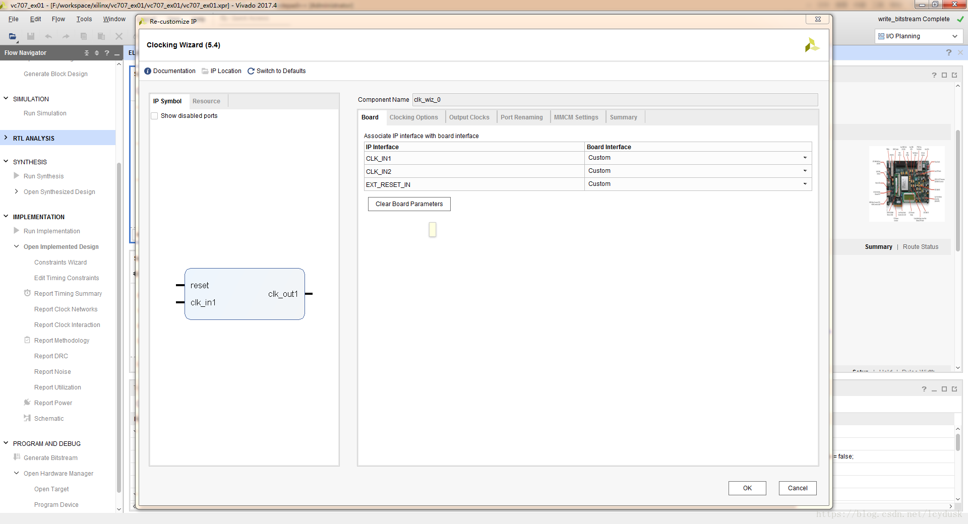Switch to the Resource tab
968x524 pixels.
point(206,101)
